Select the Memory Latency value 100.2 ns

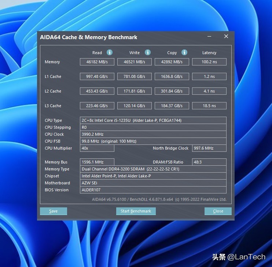coord(209,62)
